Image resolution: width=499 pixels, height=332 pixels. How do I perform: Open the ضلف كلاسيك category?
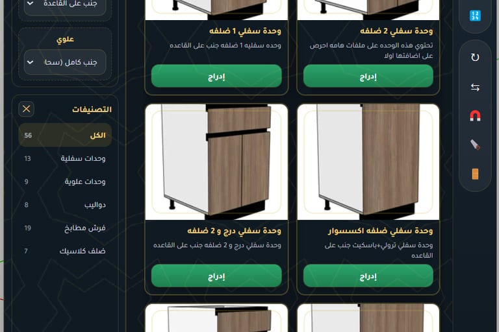click(65, 251)
